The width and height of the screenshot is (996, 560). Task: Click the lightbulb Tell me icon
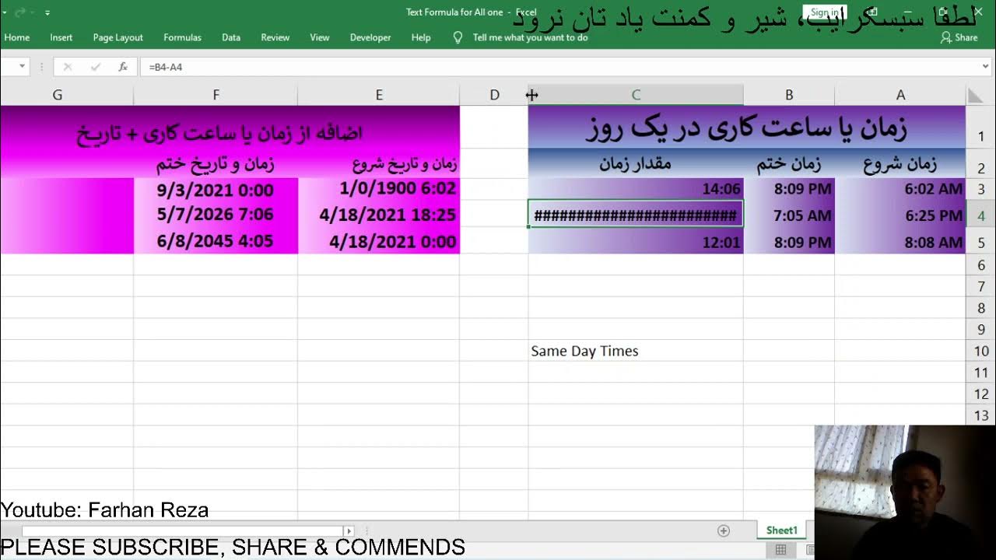pos(458,37)
